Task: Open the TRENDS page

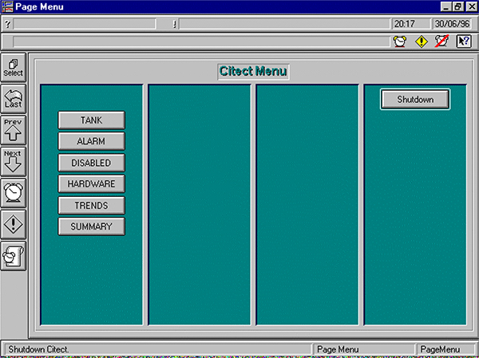Action: [91, 206]
